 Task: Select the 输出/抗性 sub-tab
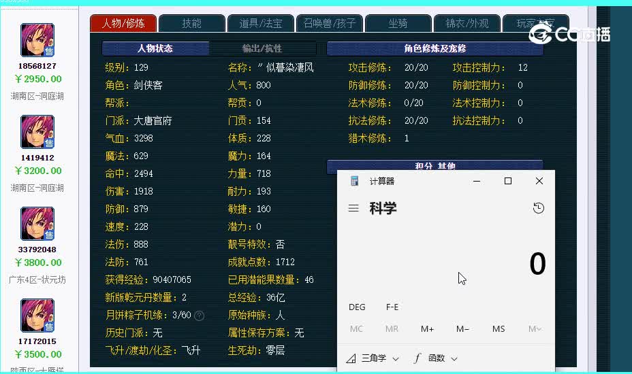(262, 48)
